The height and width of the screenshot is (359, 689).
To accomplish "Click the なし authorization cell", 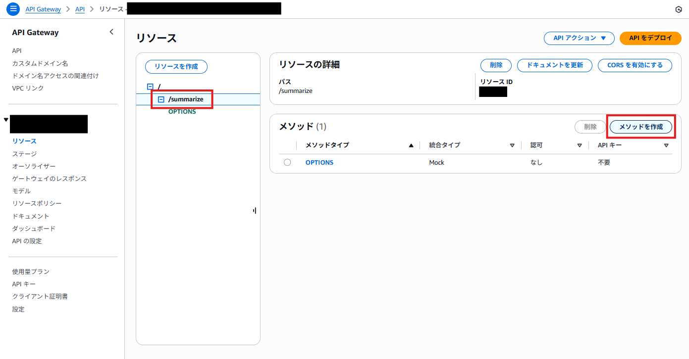I will [536, 162].
